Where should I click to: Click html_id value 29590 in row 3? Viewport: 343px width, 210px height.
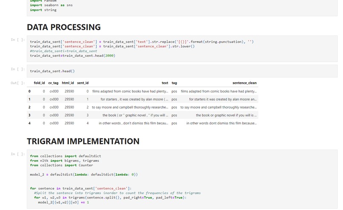pyautogui.click(x=69, y=115)
